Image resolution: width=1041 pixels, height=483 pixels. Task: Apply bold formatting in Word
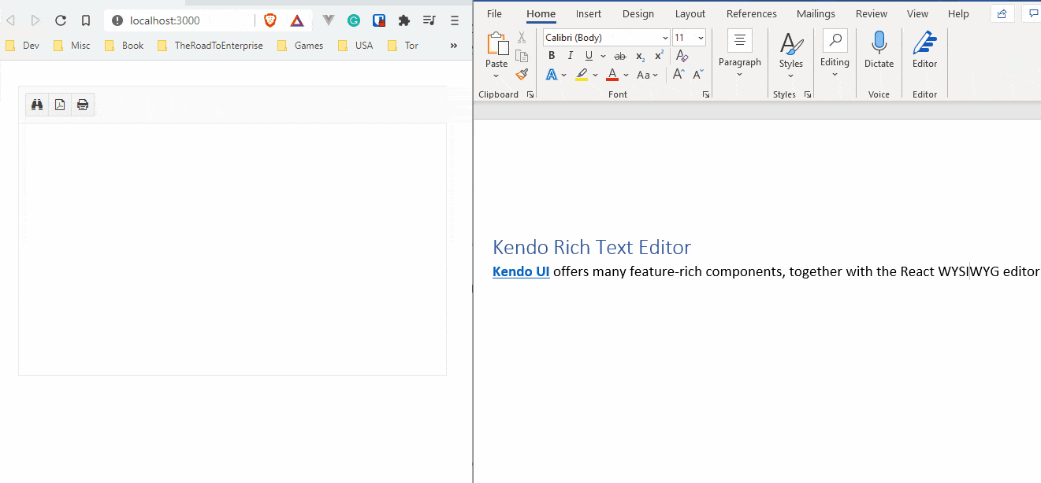[x=552, y=55]
